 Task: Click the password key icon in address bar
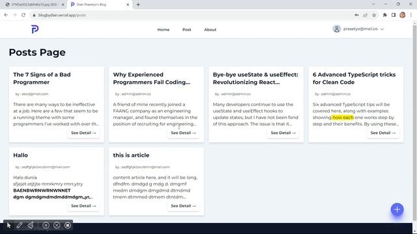(356, 15)
